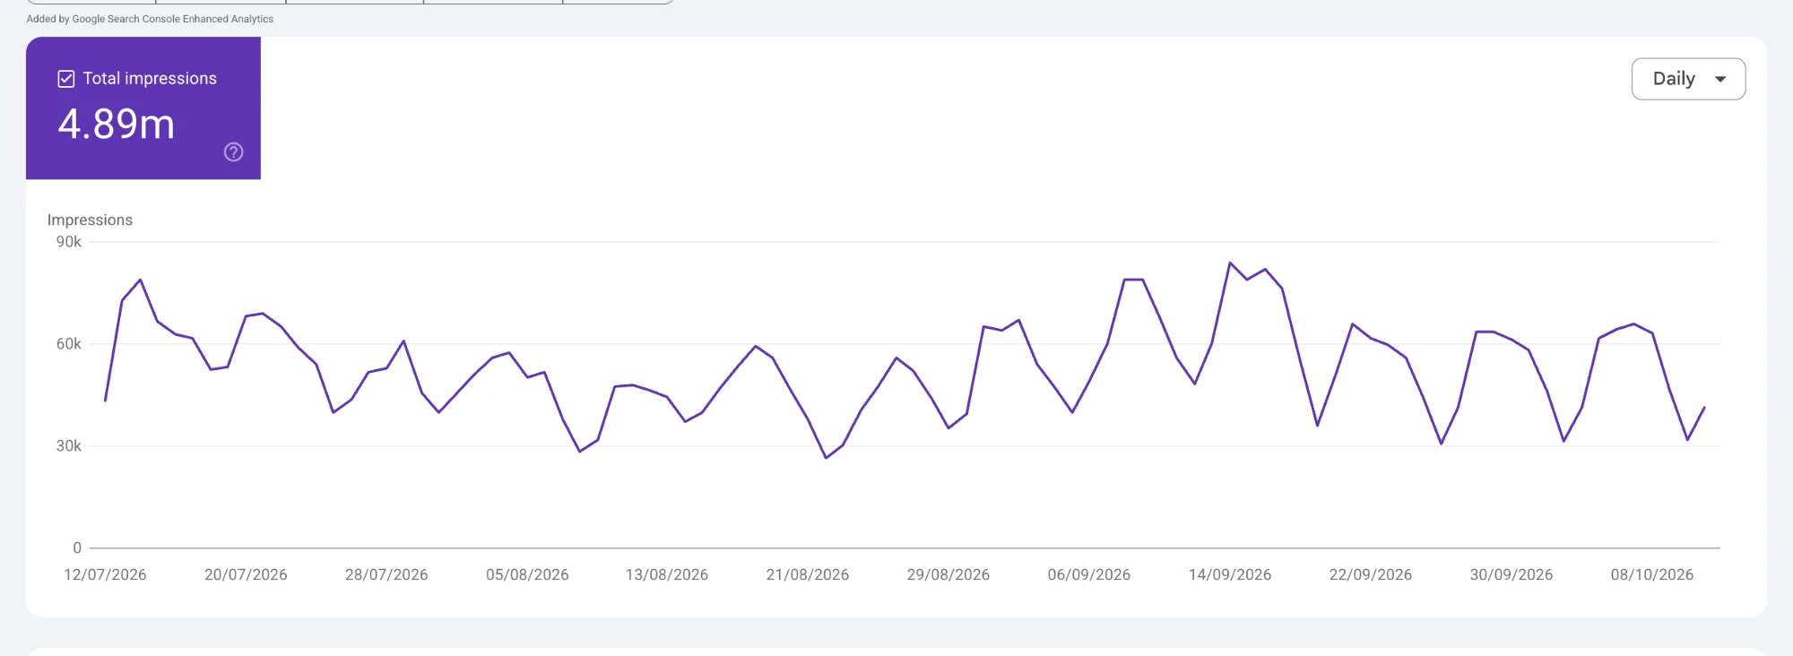1793x656 pixels.
Task: Click the 90k axis label
Action: tap(69, 242)
